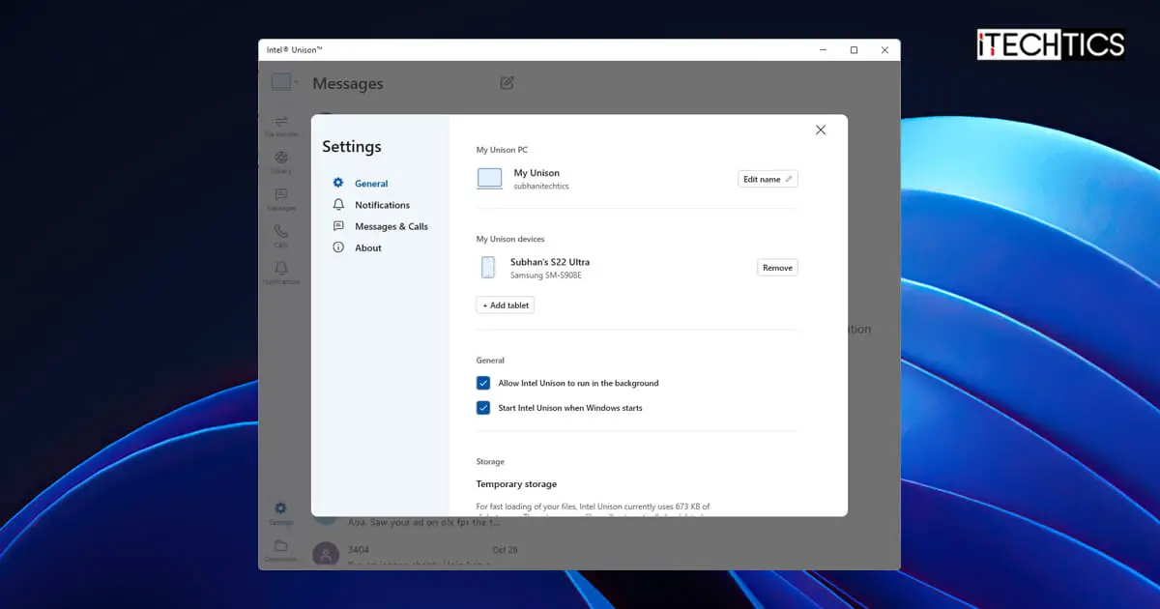1160x609 pixels.
Task: Click the contact avatar for 3404
Action: [x=326, y=553]
